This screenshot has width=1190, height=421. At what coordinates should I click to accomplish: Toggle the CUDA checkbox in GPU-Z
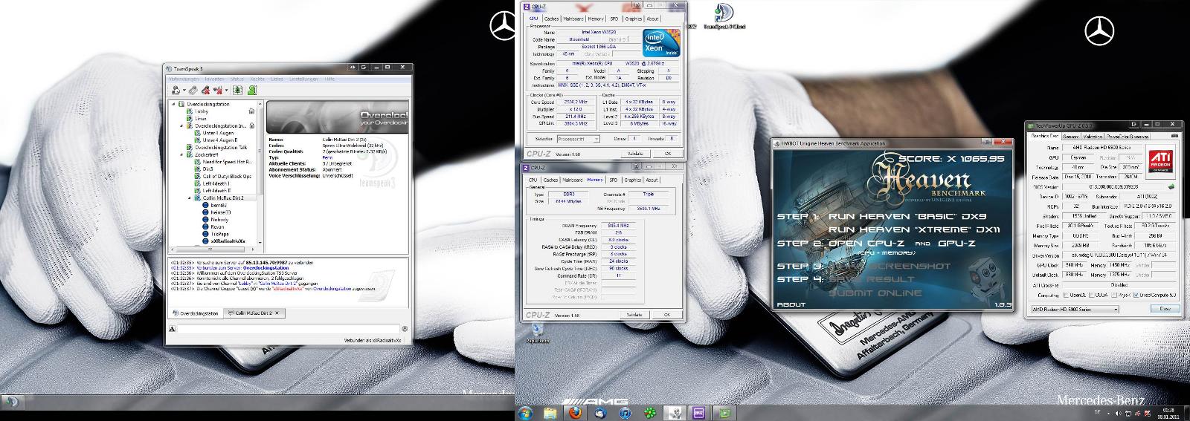[x=1092, y=295]
